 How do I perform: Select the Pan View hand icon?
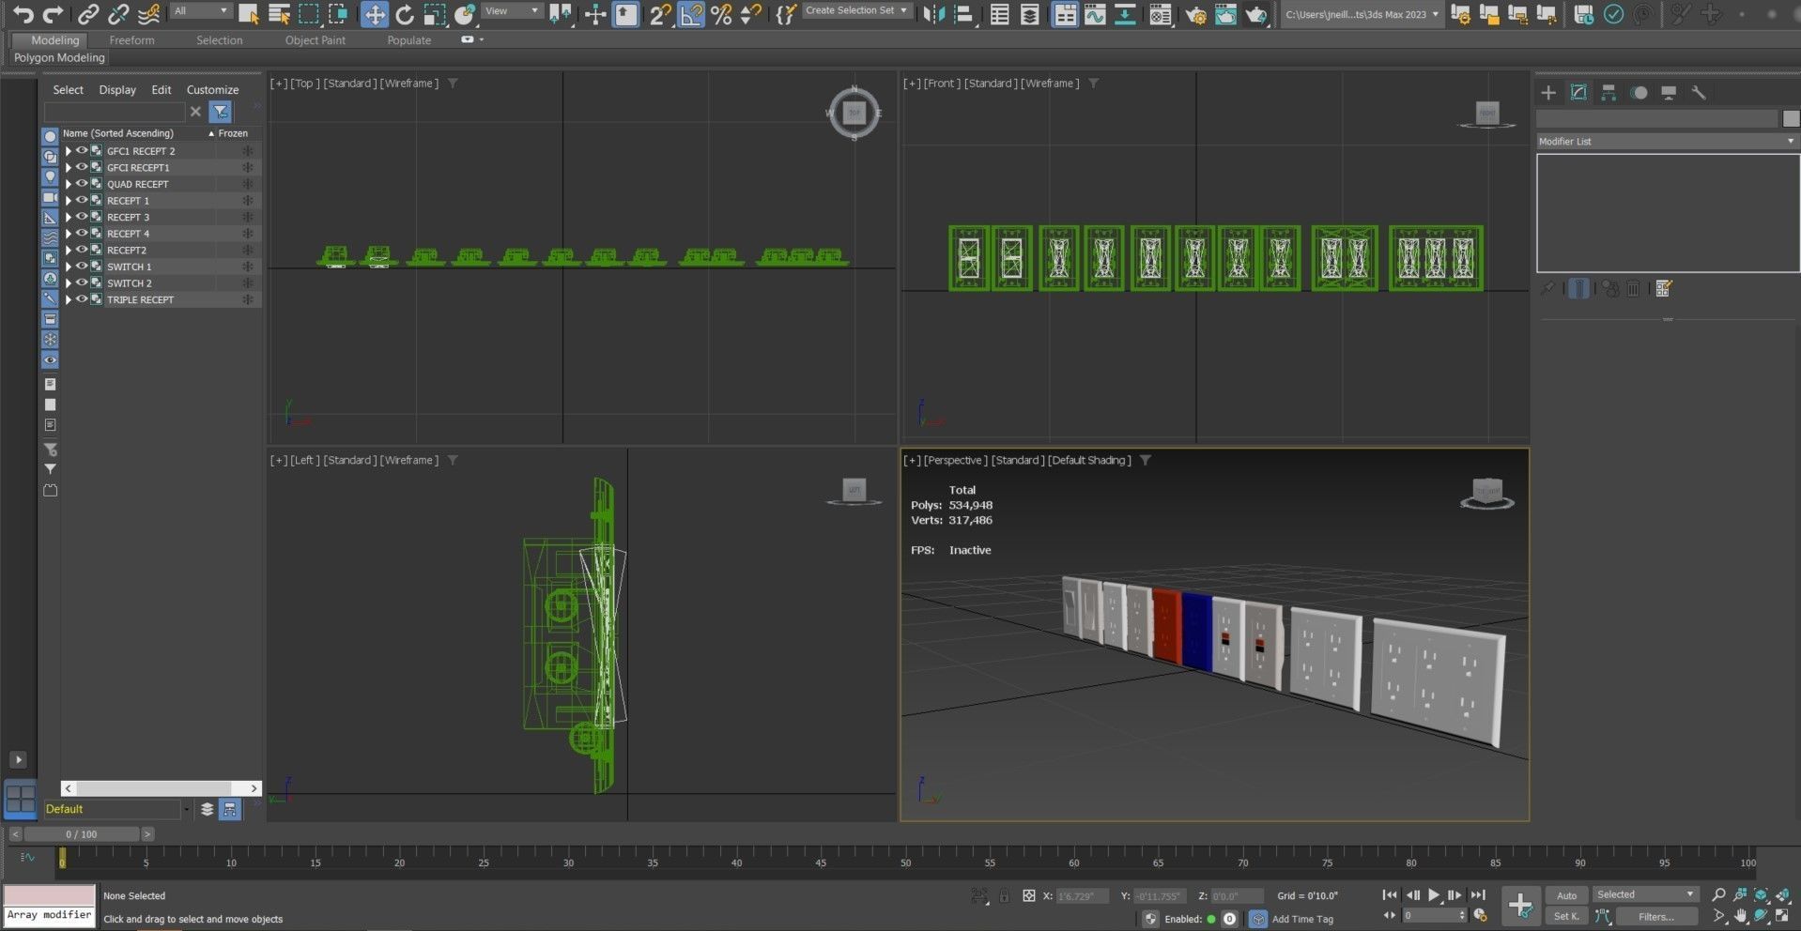1740,916
